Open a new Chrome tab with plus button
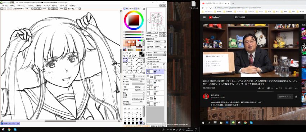This screenshot has width=306, height=132. pos(233,3)
